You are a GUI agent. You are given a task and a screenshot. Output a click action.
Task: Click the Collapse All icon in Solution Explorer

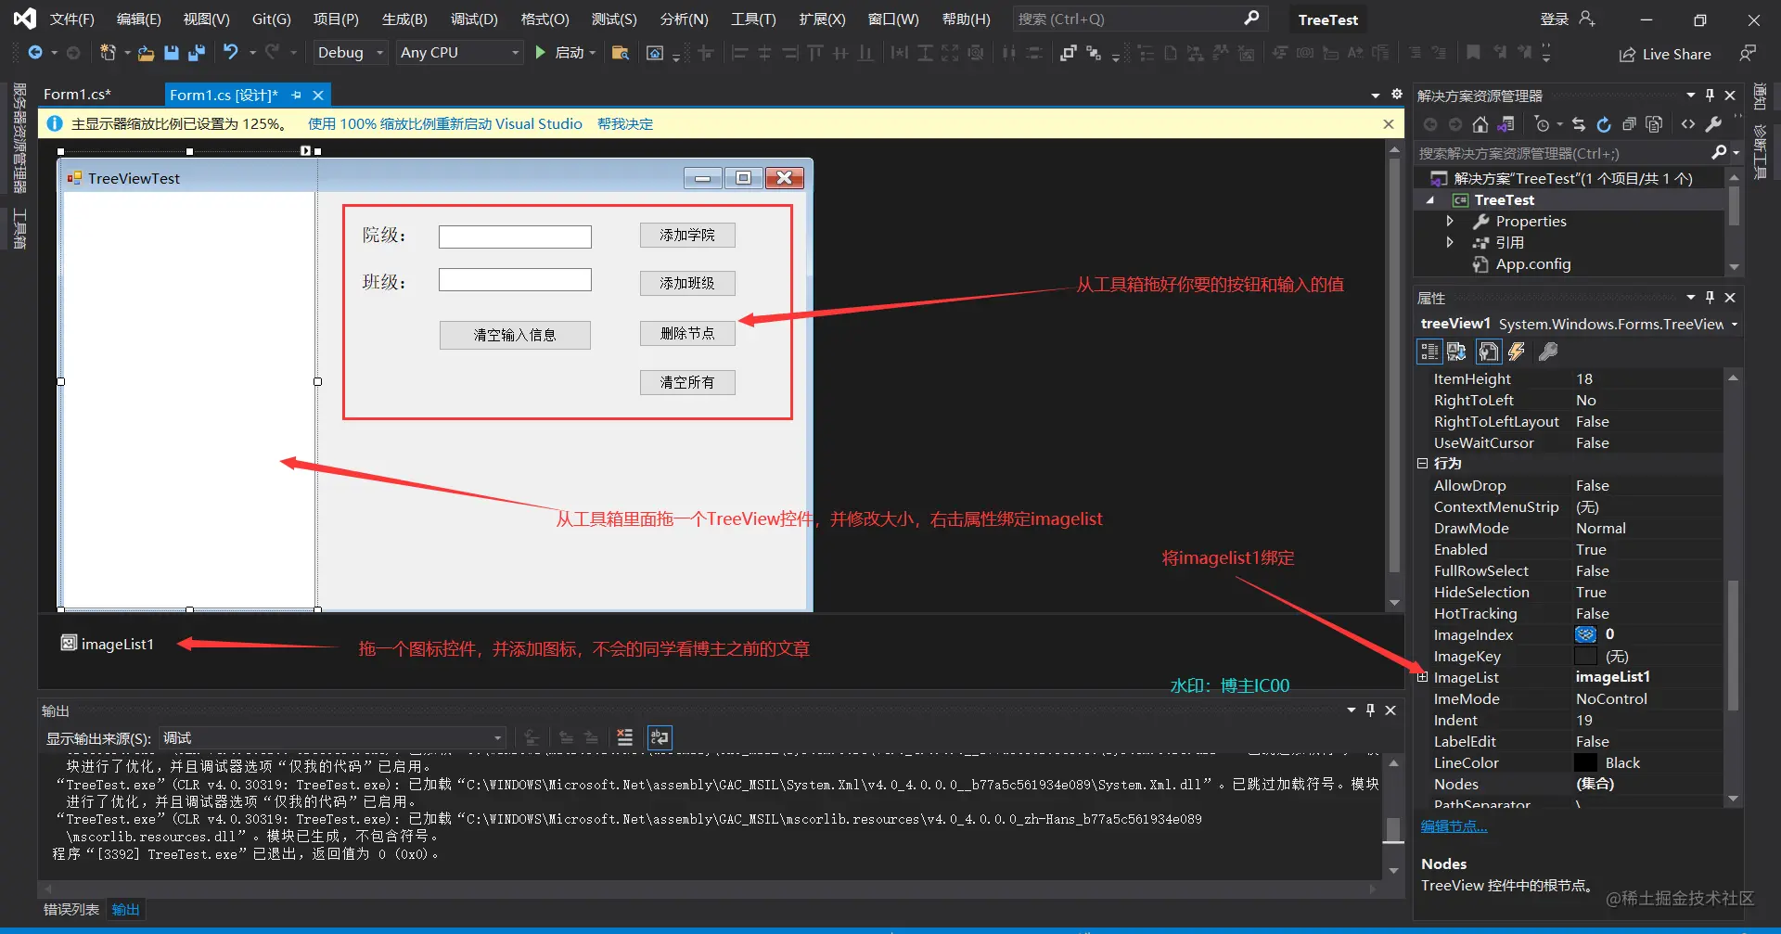click(1629, 124)
